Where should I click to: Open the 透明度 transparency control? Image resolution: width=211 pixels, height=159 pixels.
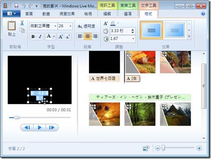pyautogui.click(x=86, y=26)
